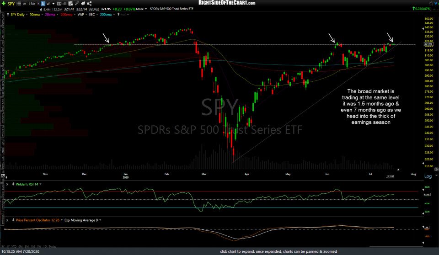Set chart range to 1W
The width and height of the screenshot is (439, 255).
39,246
